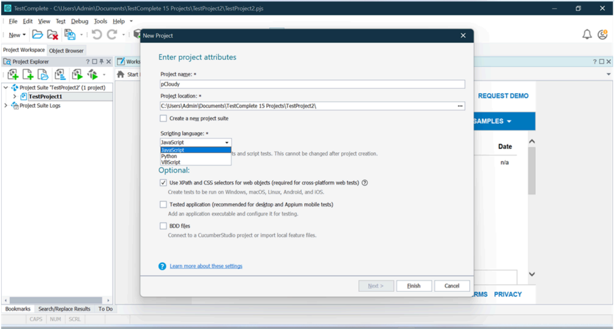The height and width of the screenshot is (329, 615).
Task: Click the Finish button
Action: (414, 286)
